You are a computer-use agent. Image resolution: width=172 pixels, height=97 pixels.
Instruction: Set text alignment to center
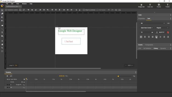point(145,37)
